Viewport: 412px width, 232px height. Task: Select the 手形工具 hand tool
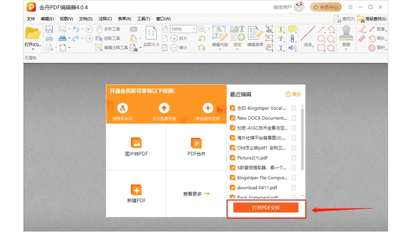click(108, 29)
